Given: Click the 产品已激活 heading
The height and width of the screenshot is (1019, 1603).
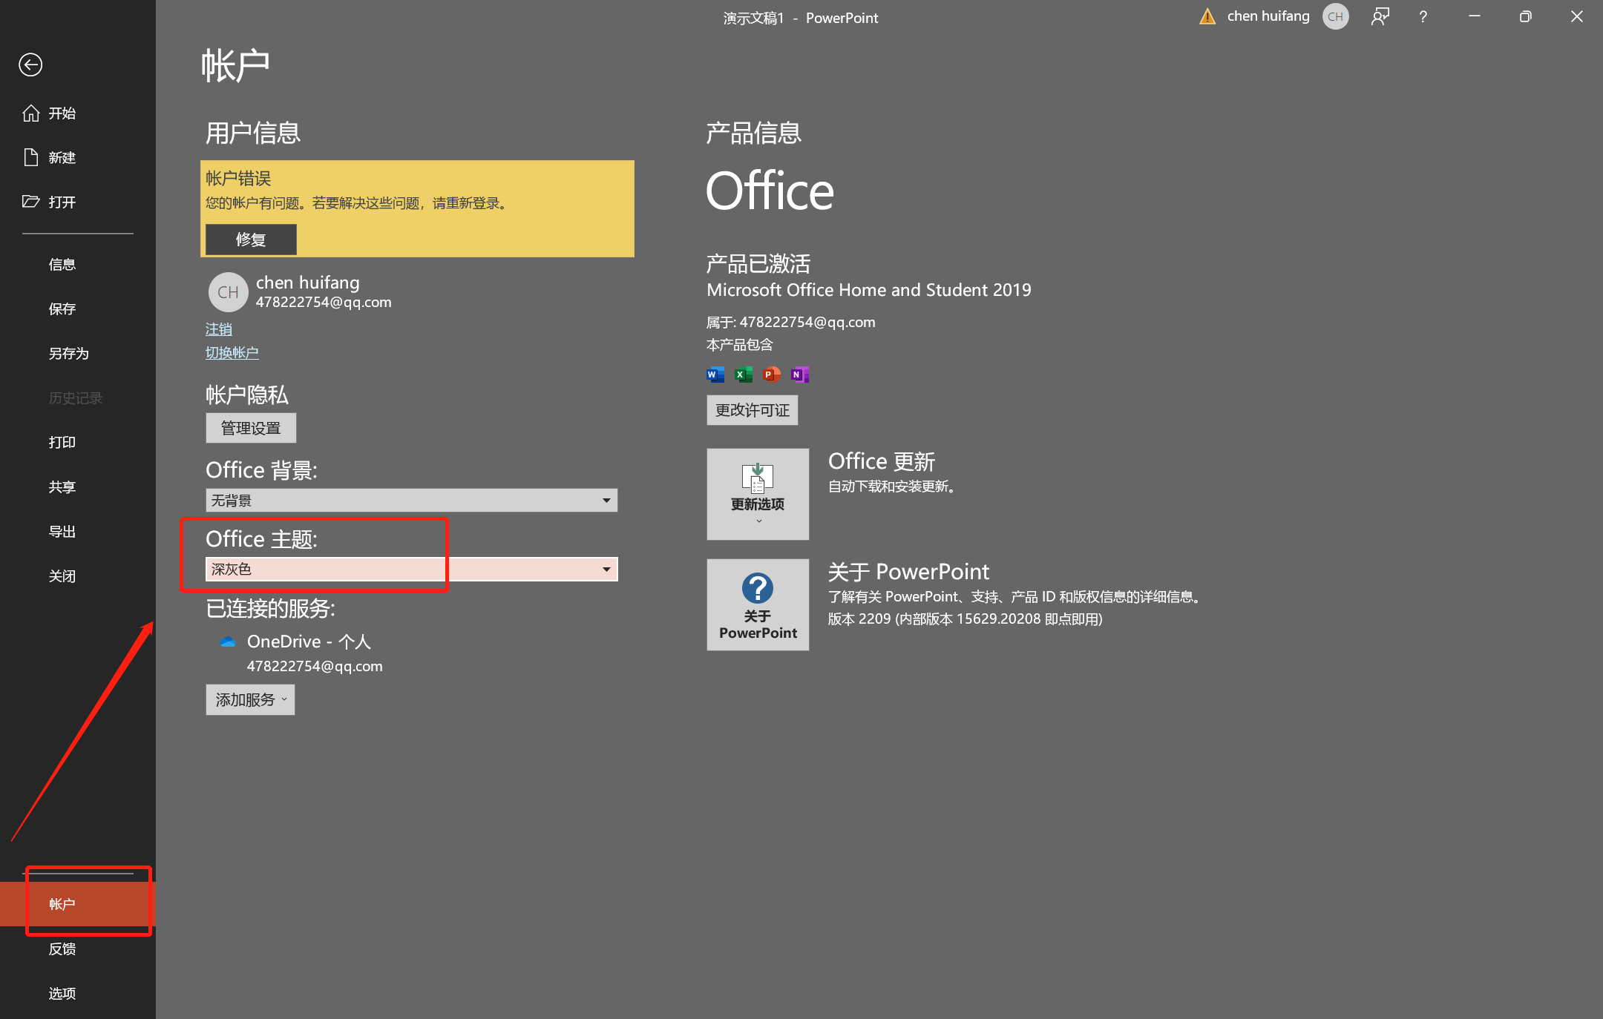Looking at the screenshot, I should click(758, 263).
